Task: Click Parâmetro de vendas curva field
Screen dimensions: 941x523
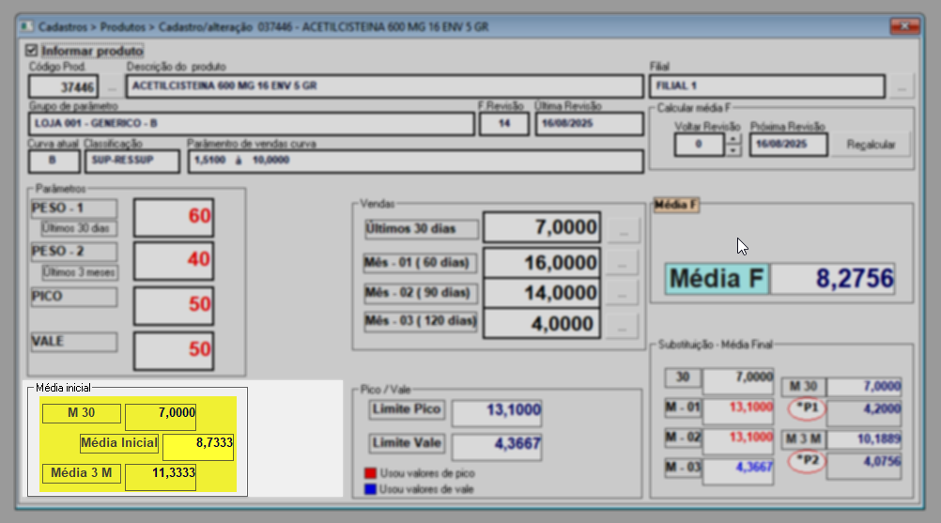Action: (x=416, y=162)
